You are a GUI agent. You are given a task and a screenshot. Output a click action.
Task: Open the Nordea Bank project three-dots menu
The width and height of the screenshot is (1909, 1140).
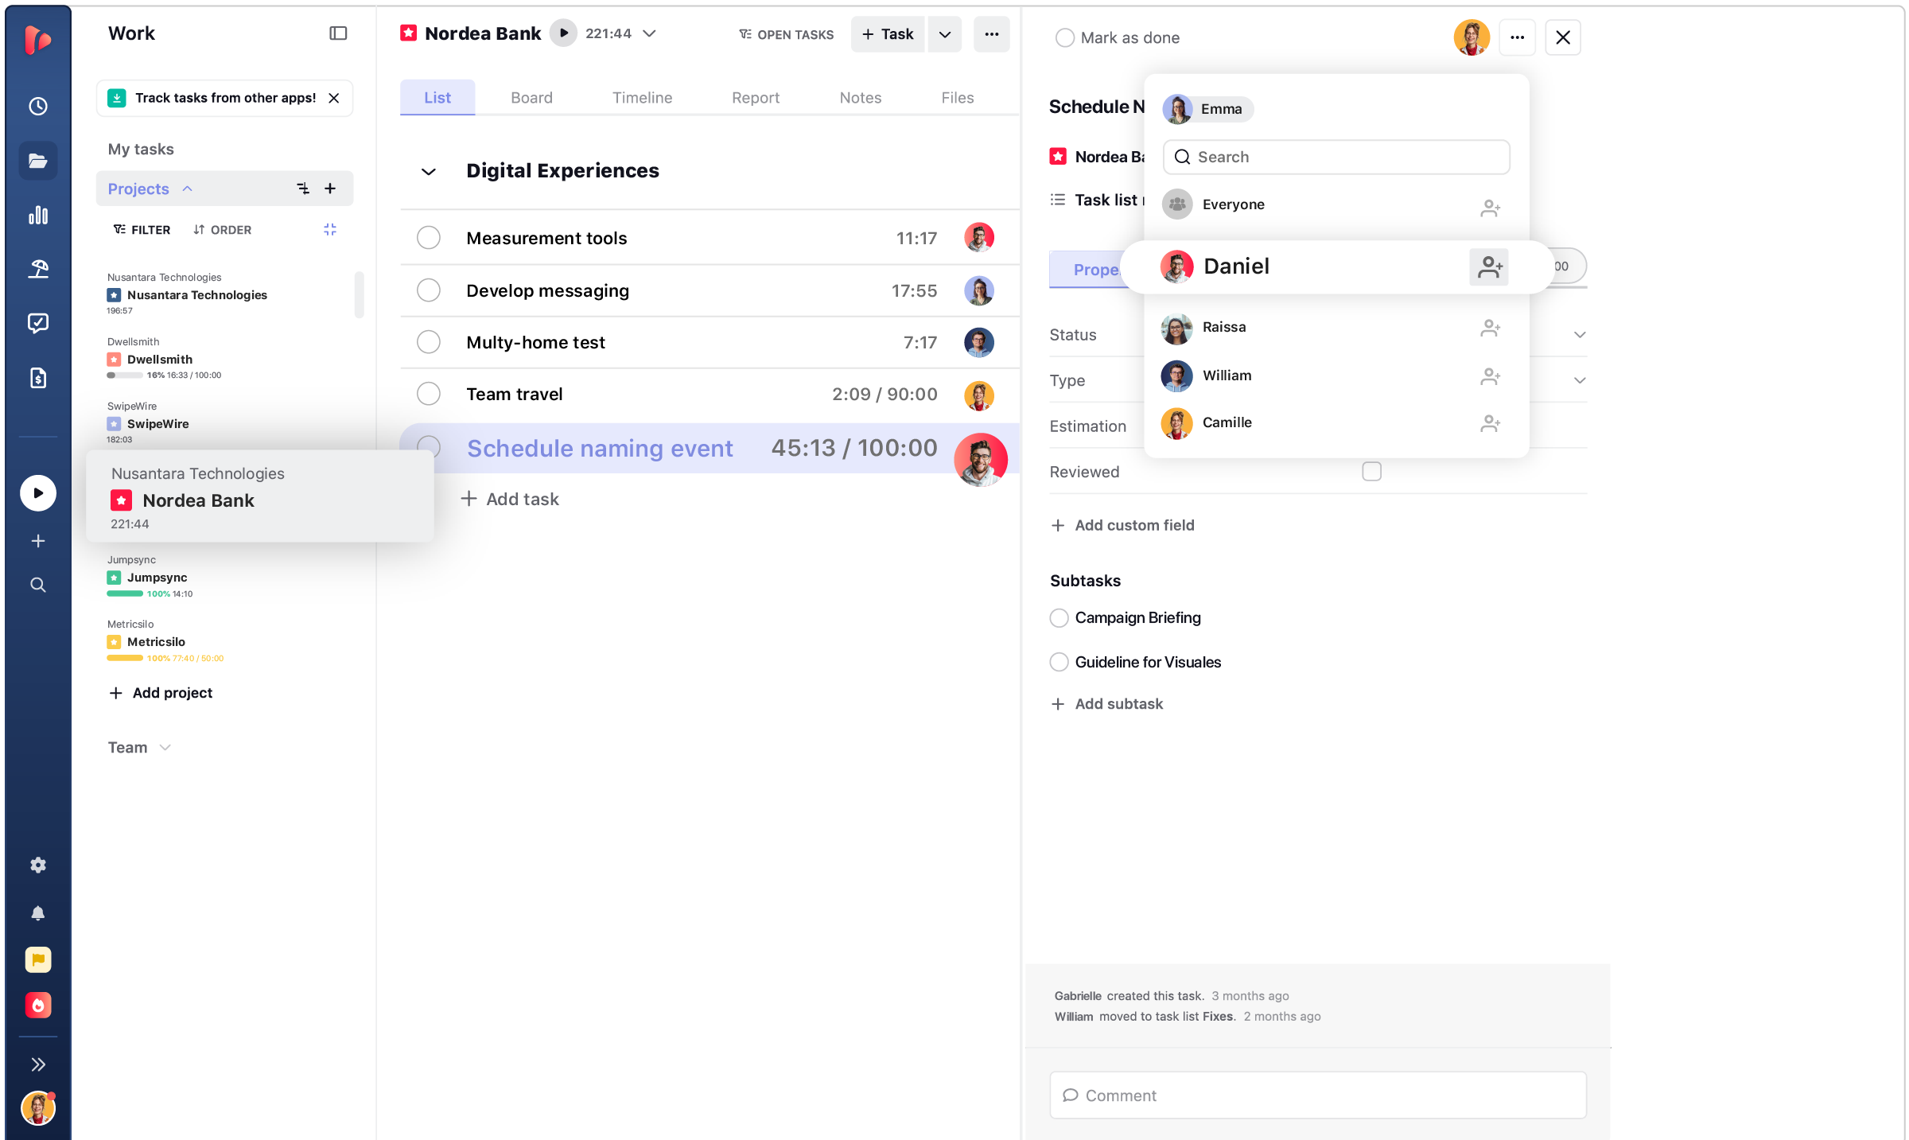click(x=991, y=34)
